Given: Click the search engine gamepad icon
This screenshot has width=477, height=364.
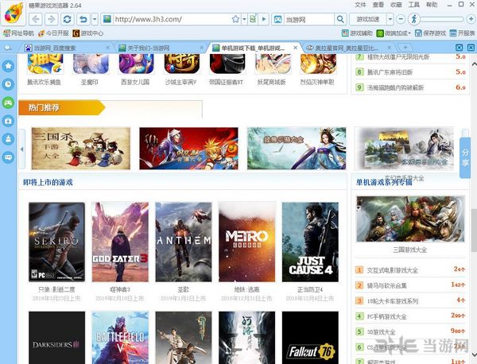Looking at the screenshot, I should click(277, 19).
